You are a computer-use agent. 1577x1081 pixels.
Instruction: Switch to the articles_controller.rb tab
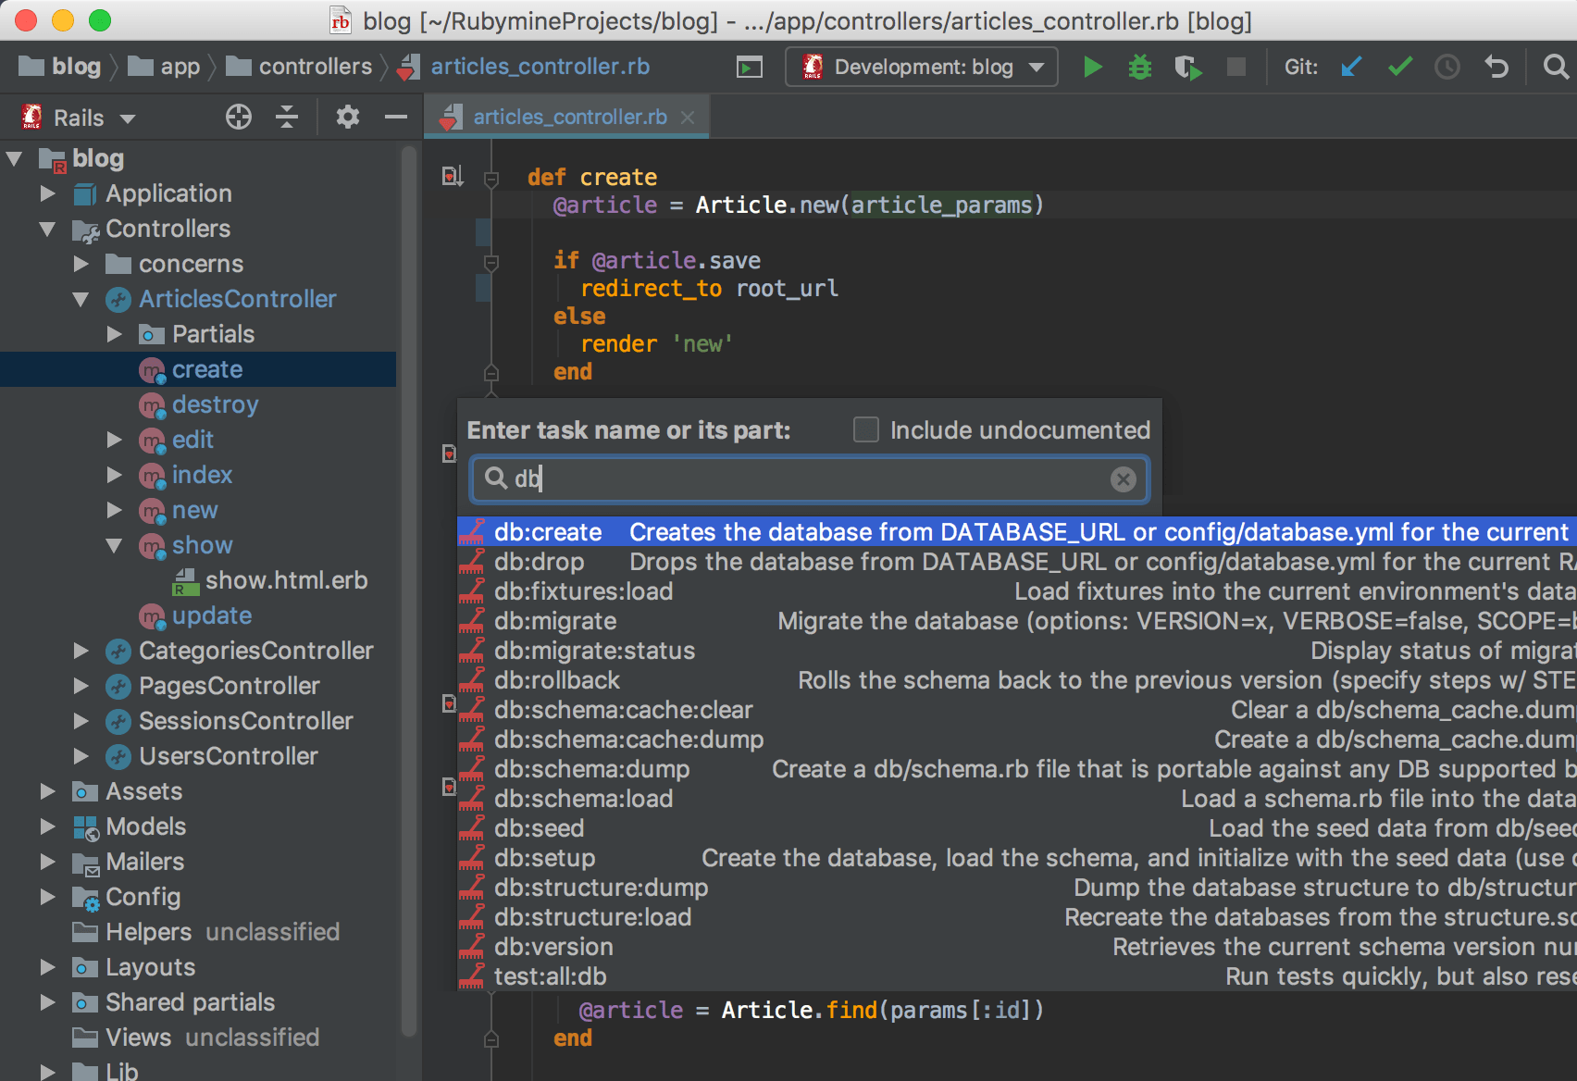click(x=569, y=116)
